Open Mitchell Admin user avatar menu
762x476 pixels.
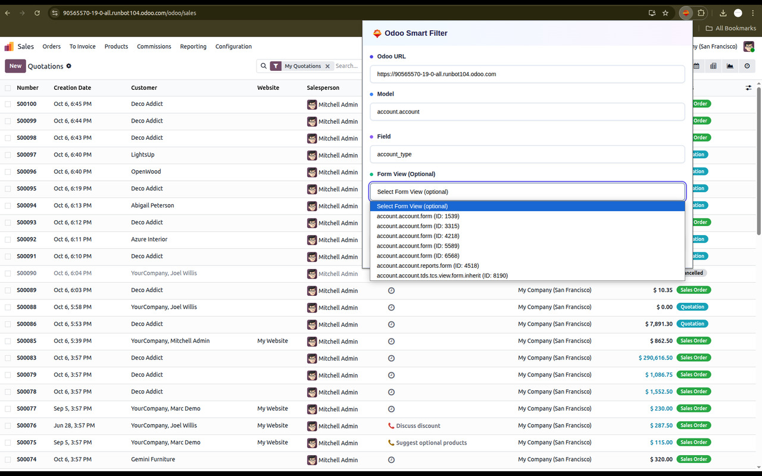pyautogui.click(x=749, y=46)
